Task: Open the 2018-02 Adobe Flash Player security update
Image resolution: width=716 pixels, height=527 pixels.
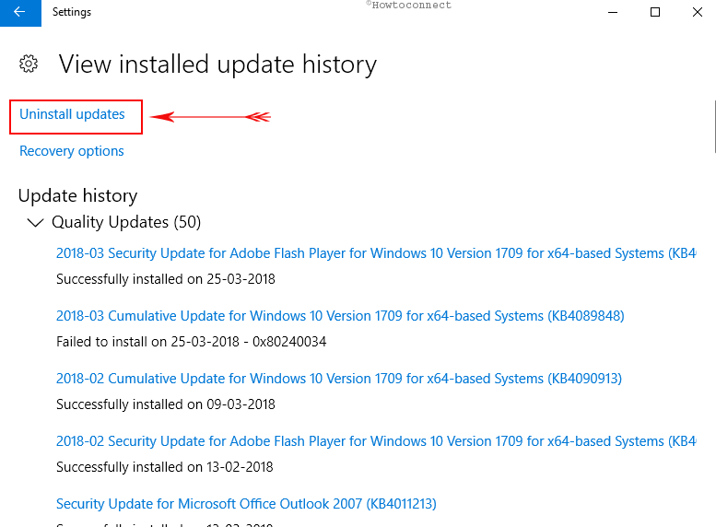Action: [376, 441]
